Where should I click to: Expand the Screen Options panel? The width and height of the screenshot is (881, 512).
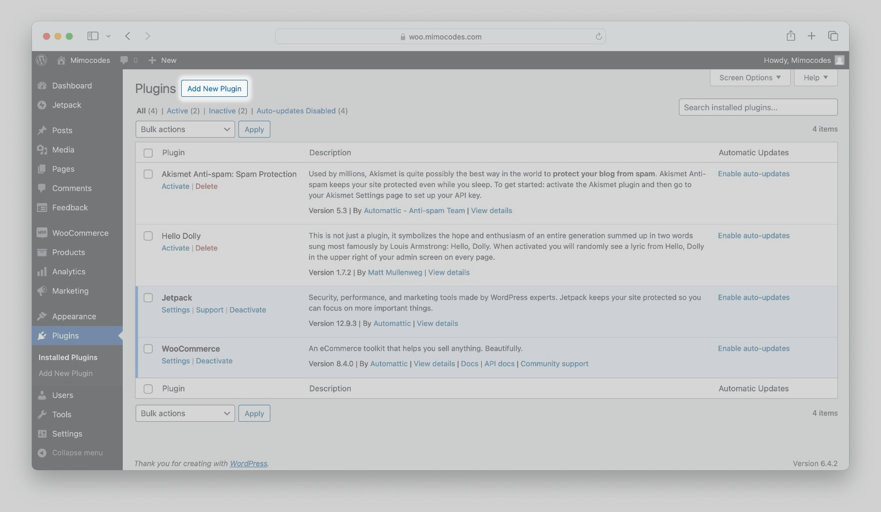click(x=749, y=78)
